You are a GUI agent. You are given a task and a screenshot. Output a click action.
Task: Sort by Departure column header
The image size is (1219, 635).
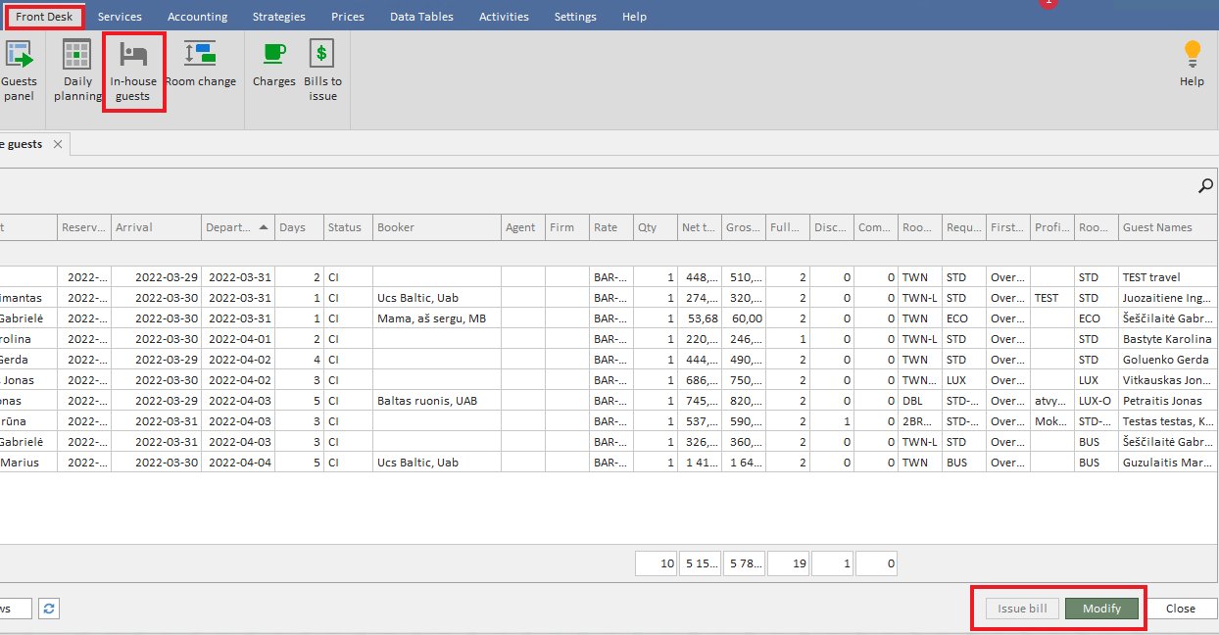(238, 227)
